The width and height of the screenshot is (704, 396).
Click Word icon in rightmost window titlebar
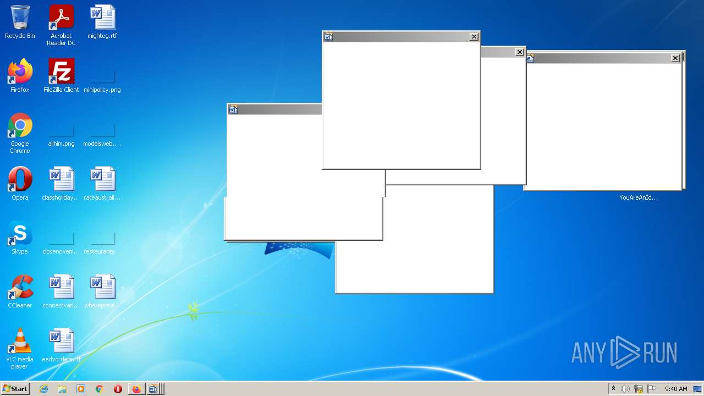coord(530,58)
